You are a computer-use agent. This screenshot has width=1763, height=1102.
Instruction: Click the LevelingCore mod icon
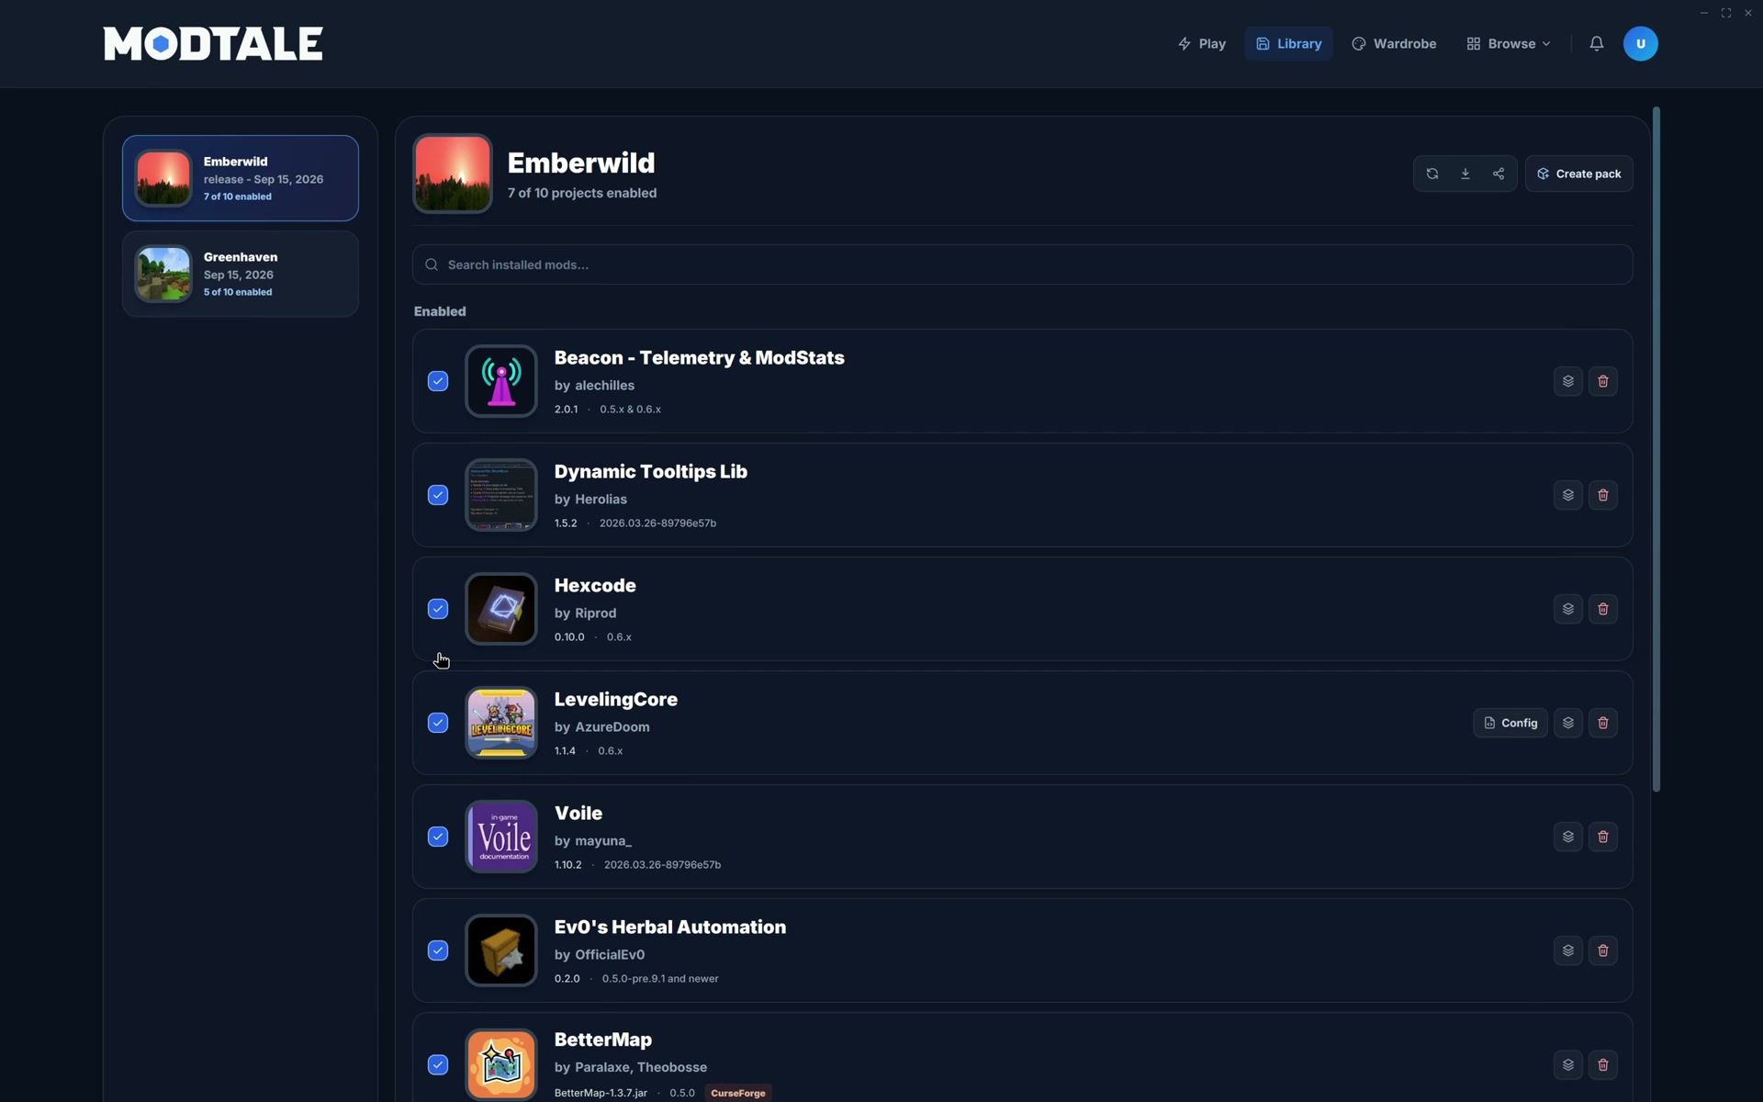point(501,723)
